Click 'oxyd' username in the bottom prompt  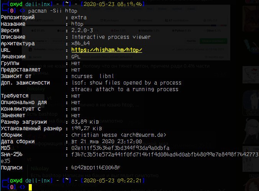click(x=16, y=180)
